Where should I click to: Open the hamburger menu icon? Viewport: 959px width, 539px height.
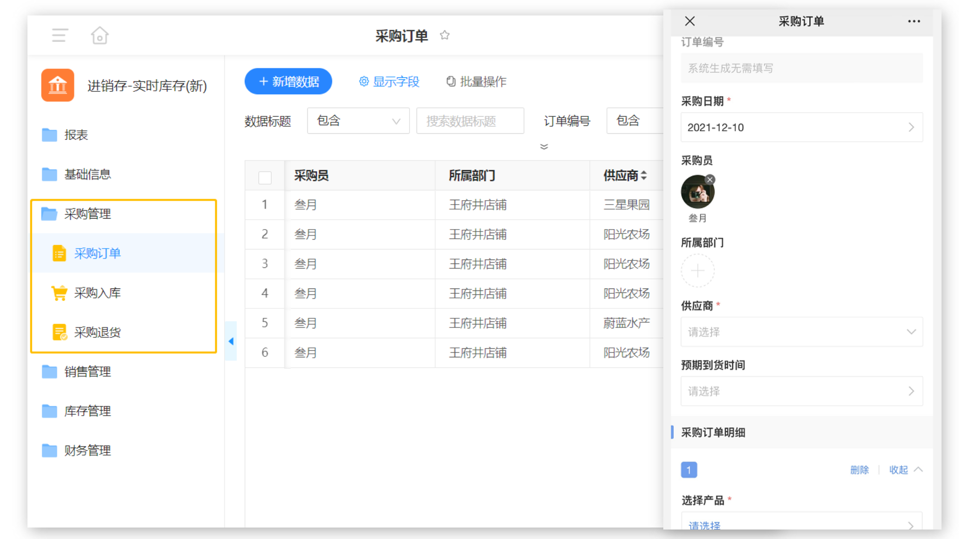pos(59,35)
